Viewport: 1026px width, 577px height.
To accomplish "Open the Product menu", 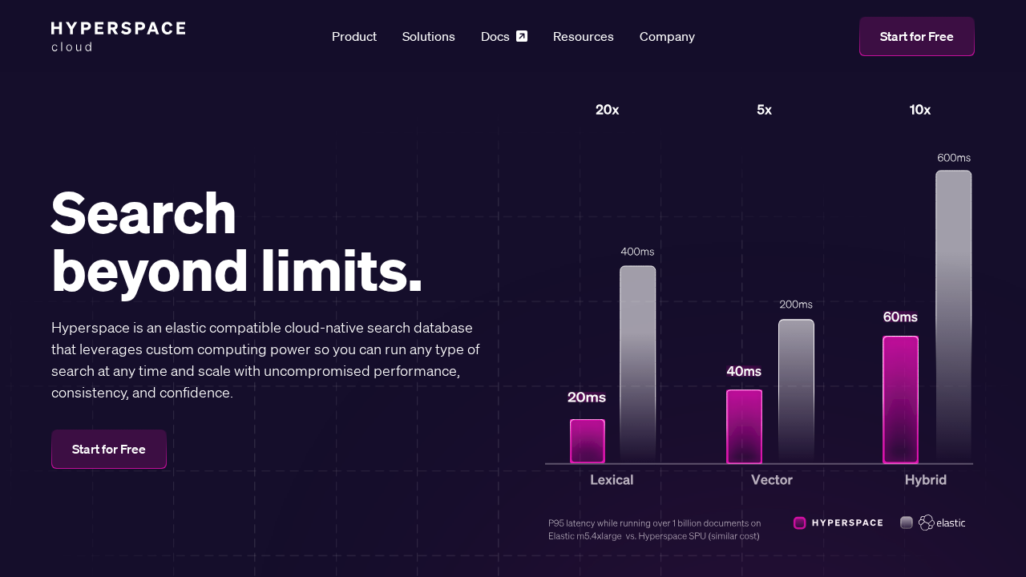I will 354,37.
